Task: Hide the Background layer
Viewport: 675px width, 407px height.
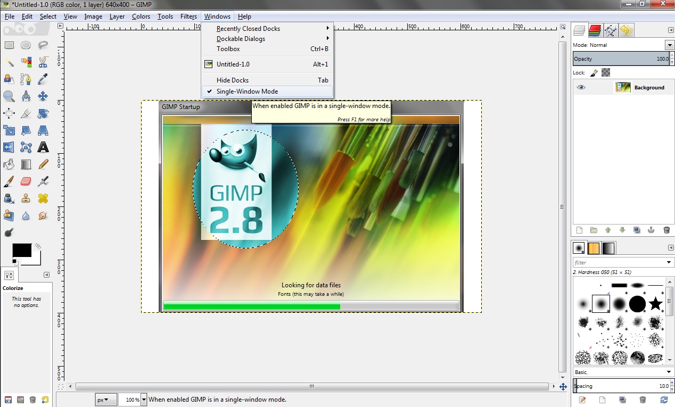Action: pos(580,87)
